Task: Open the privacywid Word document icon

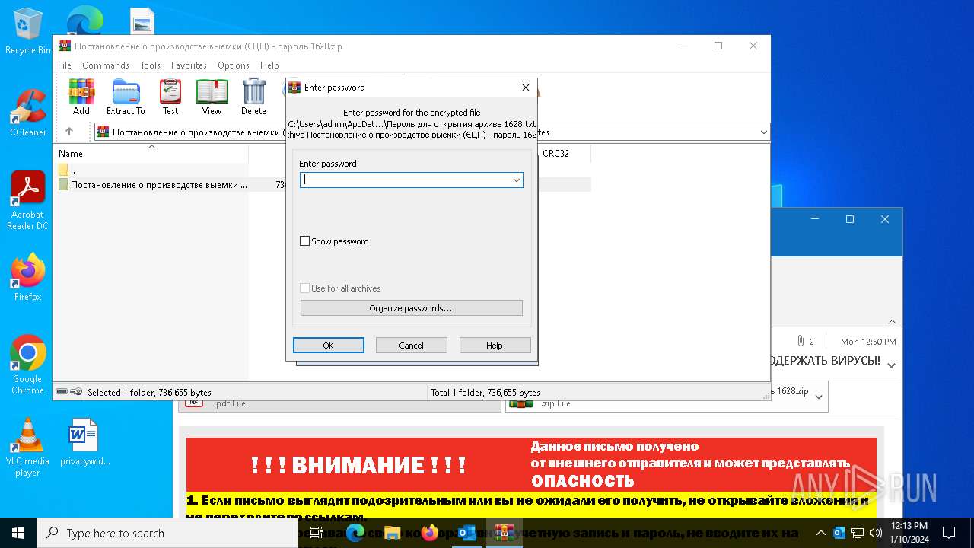Action: click(x=84, y=441)
